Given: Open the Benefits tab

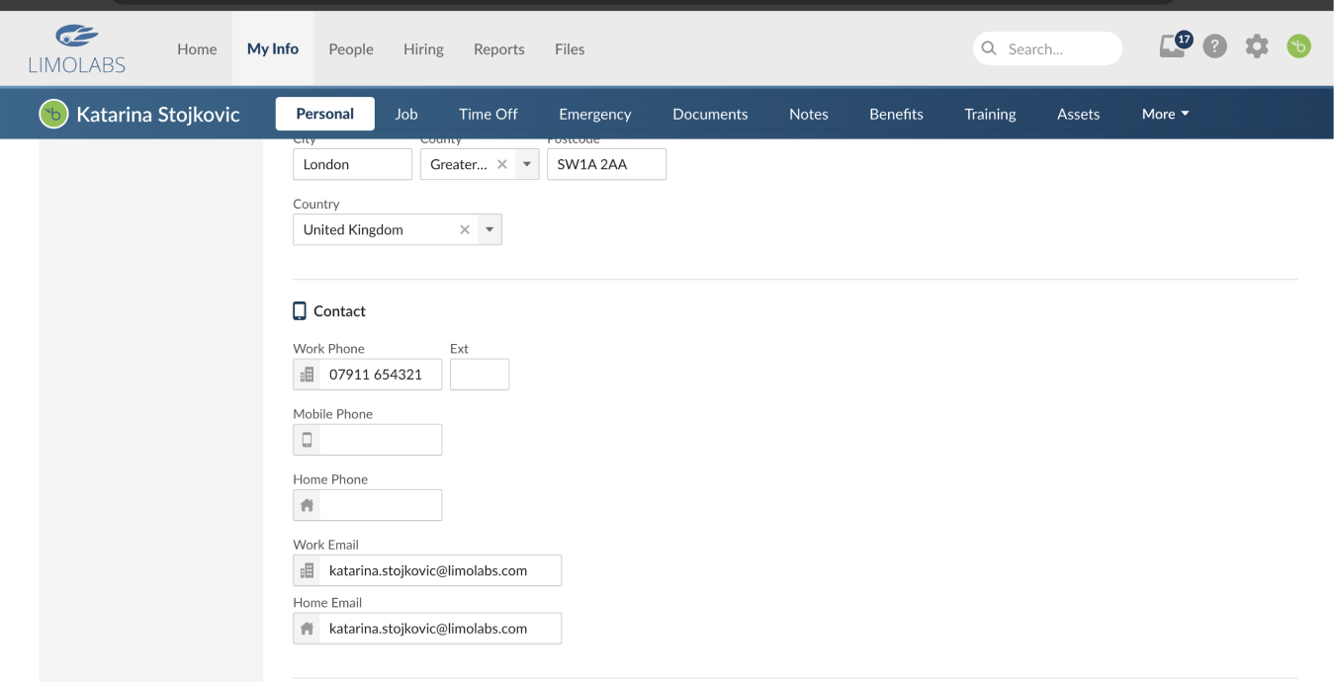Looking at the screenshot, I should 896,114.
